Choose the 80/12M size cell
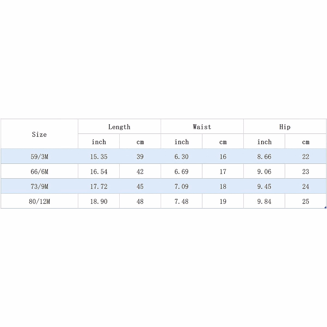The width and height of the screenshot is (327, 327). [x=40, y=201]
